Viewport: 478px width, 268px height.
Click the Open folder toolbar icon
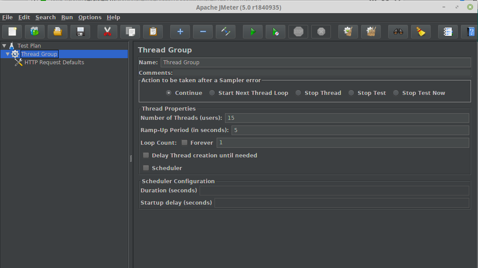pos(58,31)
